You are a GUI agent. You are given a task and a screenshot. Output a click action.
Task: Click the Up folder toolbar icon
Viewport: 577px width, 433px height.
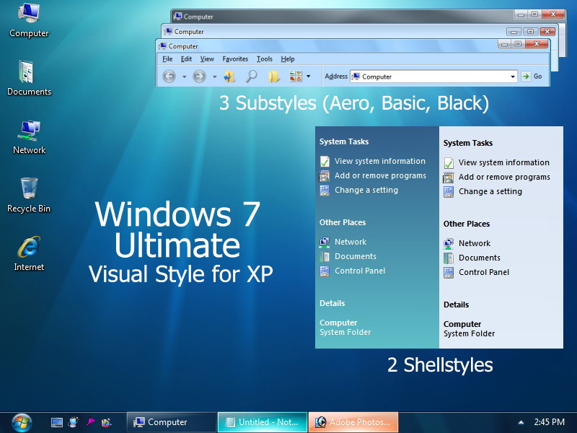point(229,76)
